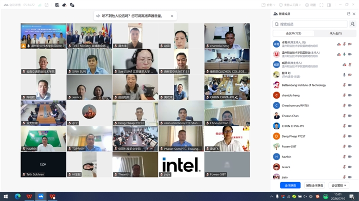Unmute chantola heng's microphone in member list
This screenshot has width=359, height=201.
pos(344,95)
